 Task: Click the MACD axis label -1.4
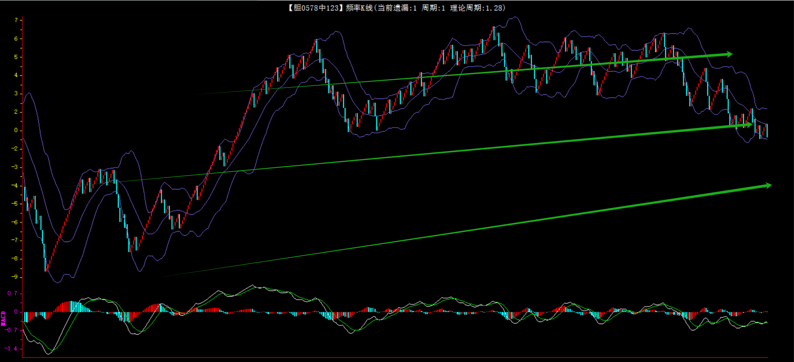coord(11,349)
